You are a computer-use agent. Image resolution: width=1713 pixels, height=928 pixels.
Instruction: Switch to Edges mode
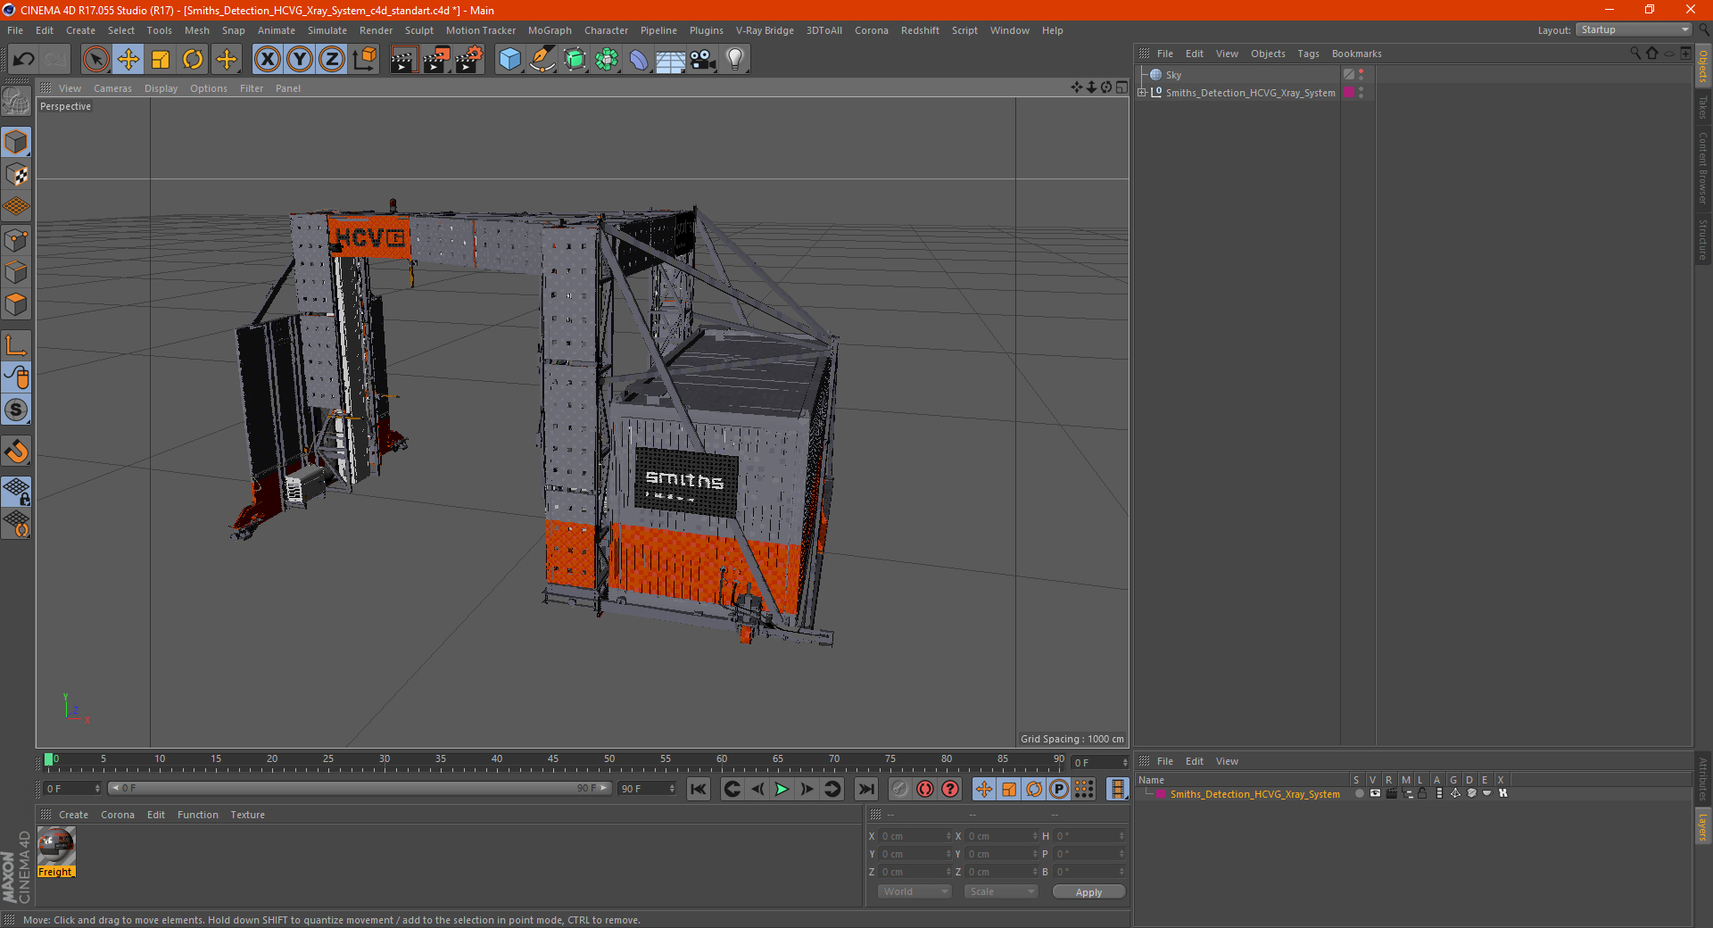(17, 272)
